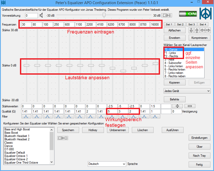Click the Umbenennen button
This screenshot has width=214, height=171.
(118, 130)
